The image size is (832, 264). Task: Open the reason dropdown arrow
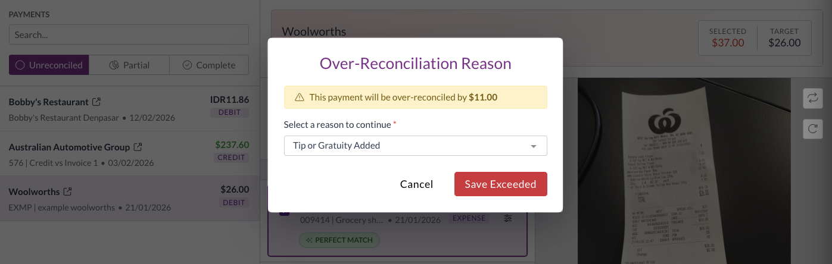[x=533, y=146]
